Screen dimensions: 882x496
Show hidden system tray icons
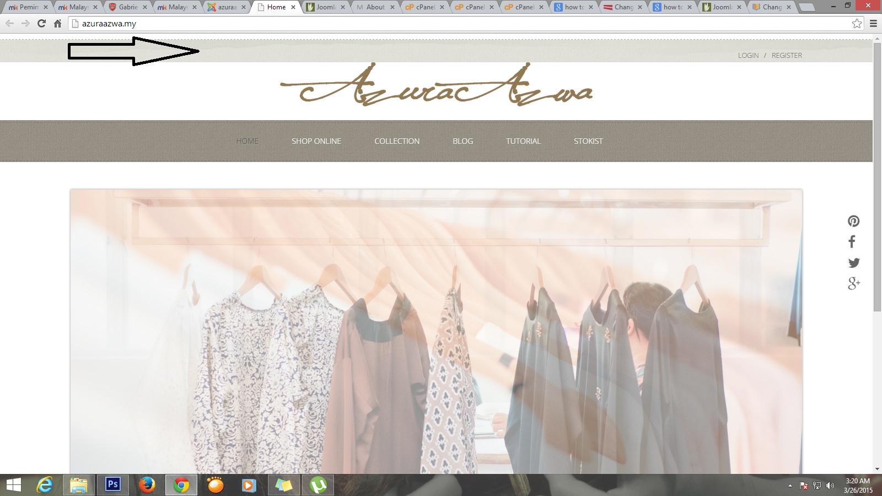tap(790, 486)
